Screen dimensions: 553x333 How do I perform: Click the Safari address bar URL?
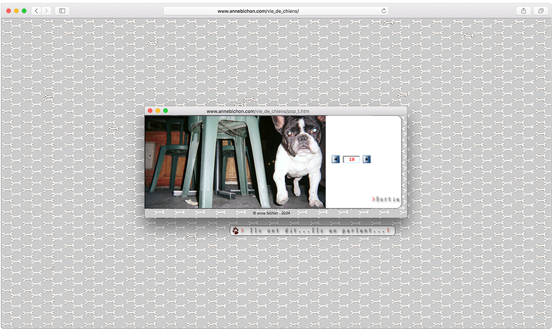pyautogui.click(x=258, y=11)
